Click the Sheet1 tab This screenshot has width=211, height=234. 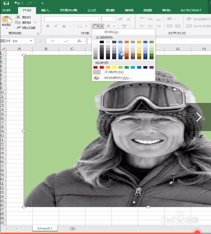(45, 228)
